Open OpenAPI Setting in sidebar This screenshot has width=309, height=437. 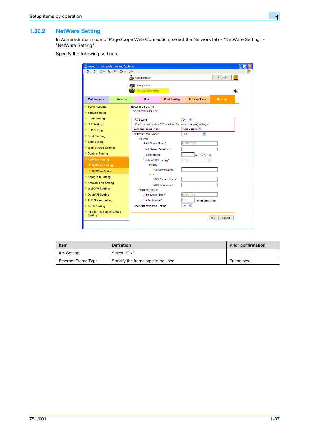click(x=98, y=195)
